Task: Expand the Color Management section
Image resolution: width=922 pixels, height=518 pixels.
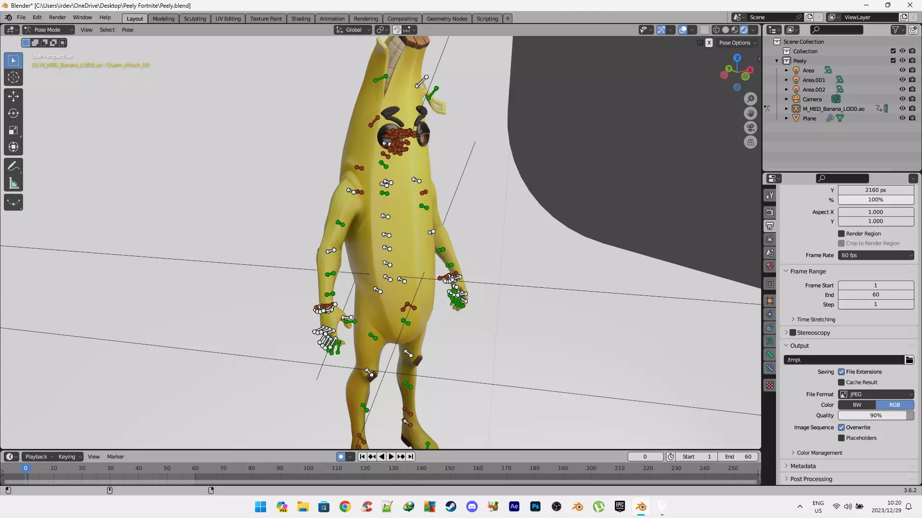Action: (x=819, y=453)
